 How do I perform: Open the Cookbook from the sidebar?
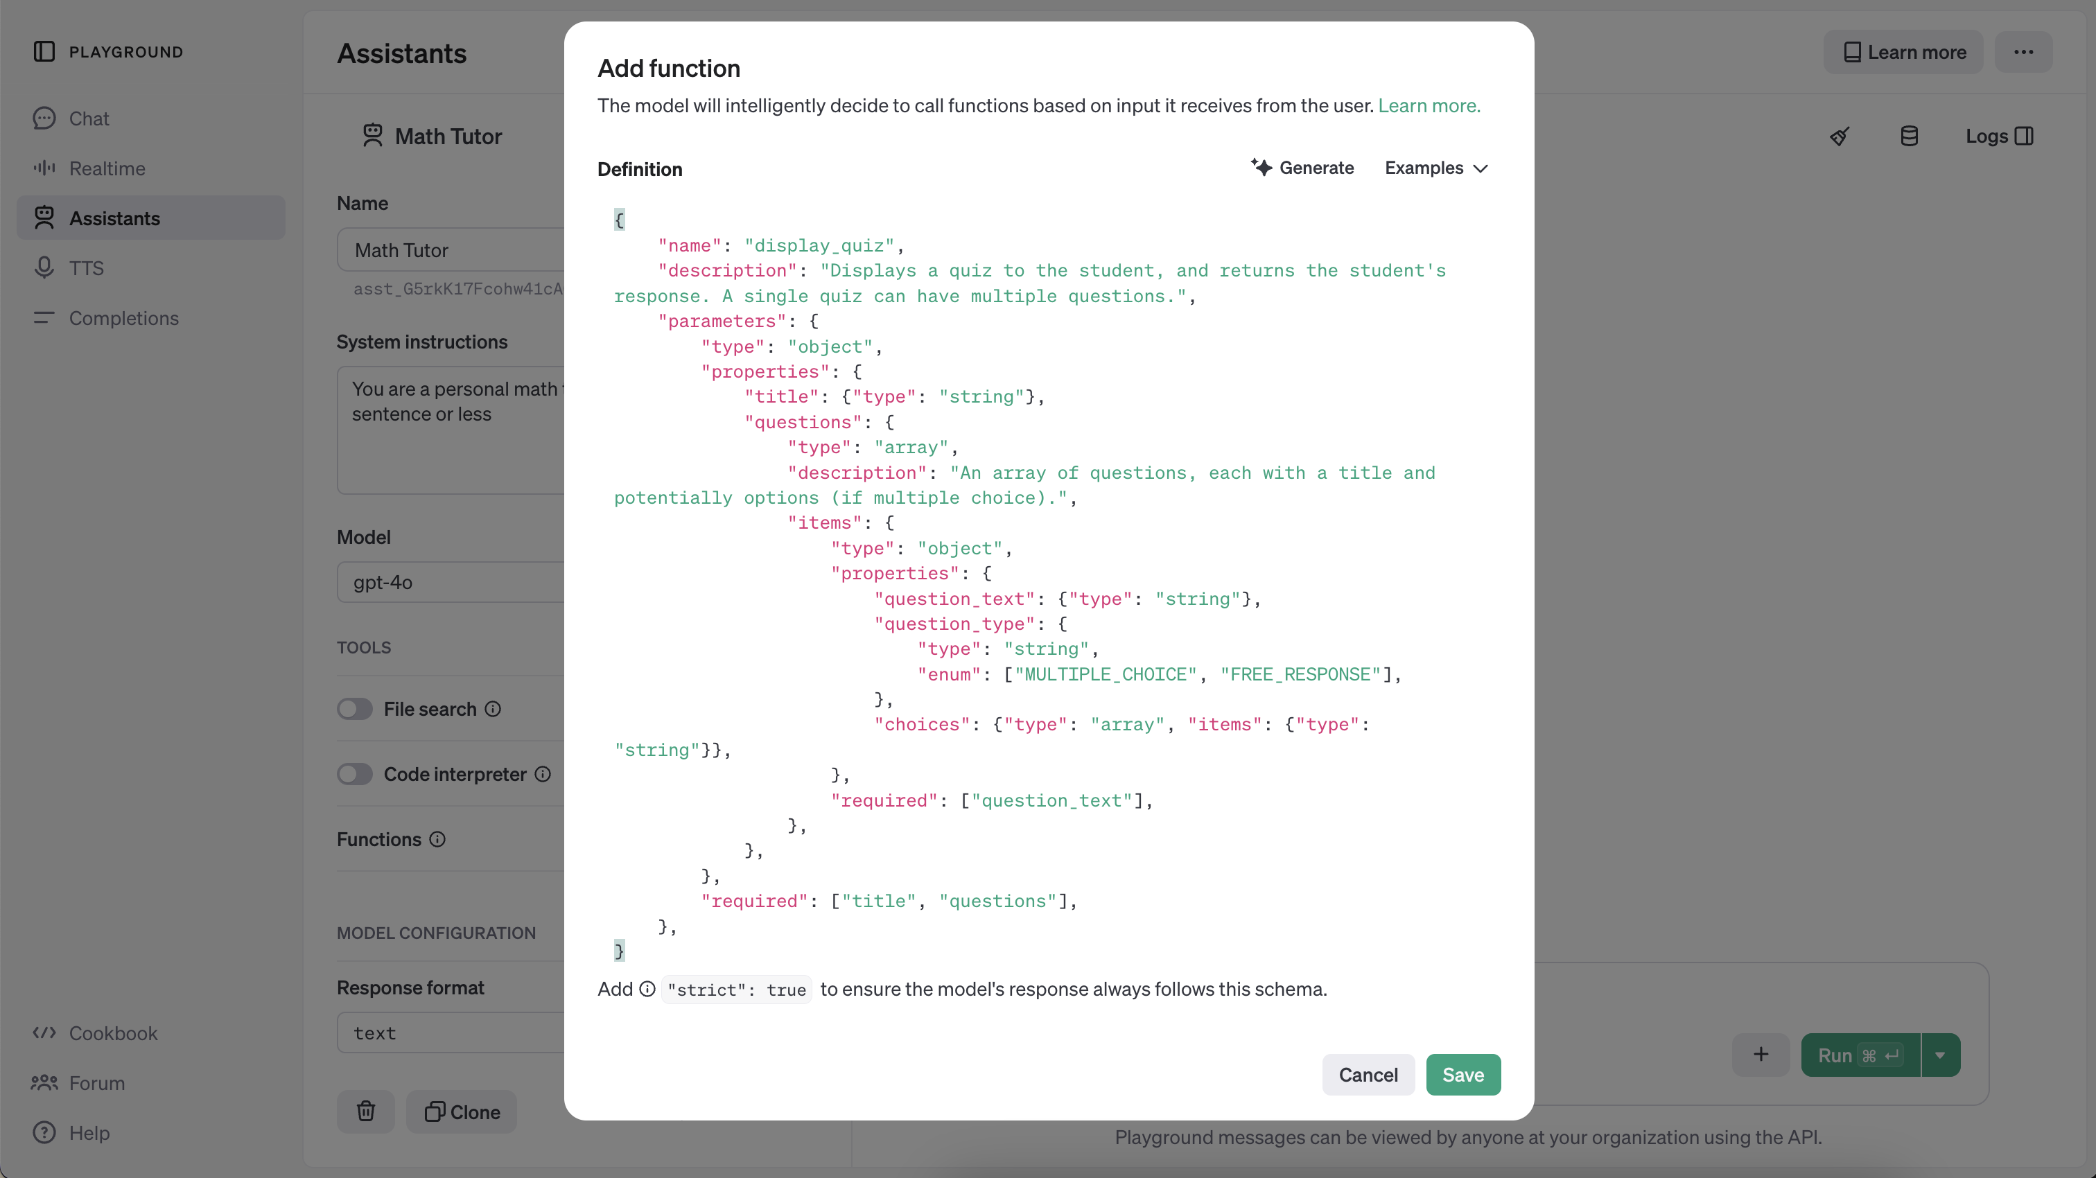click(x=113, y=1033)
